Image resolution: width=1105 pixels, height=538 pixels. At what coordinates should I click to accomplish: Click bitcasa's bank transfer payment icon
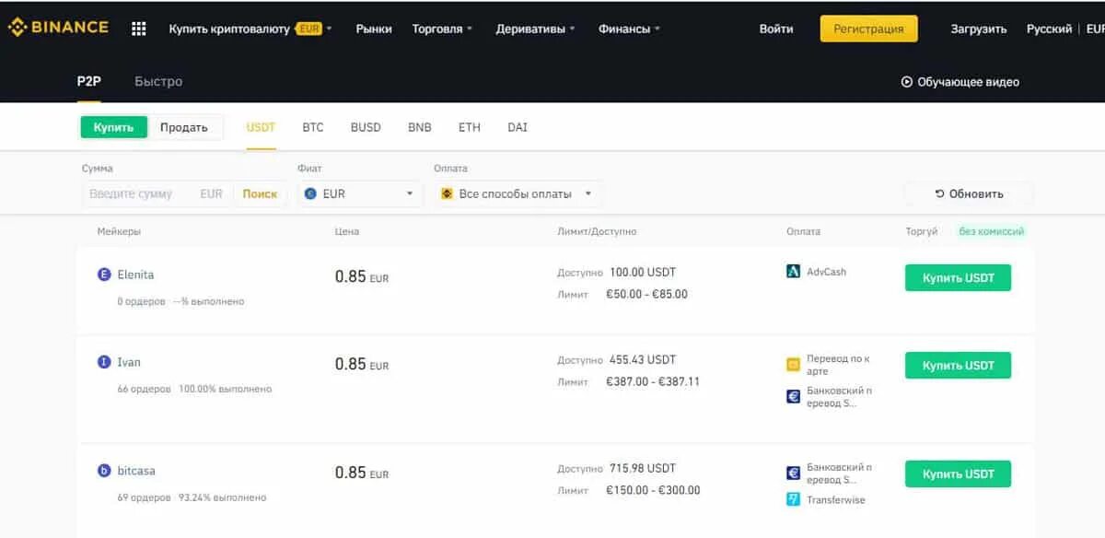click(793, 474)
